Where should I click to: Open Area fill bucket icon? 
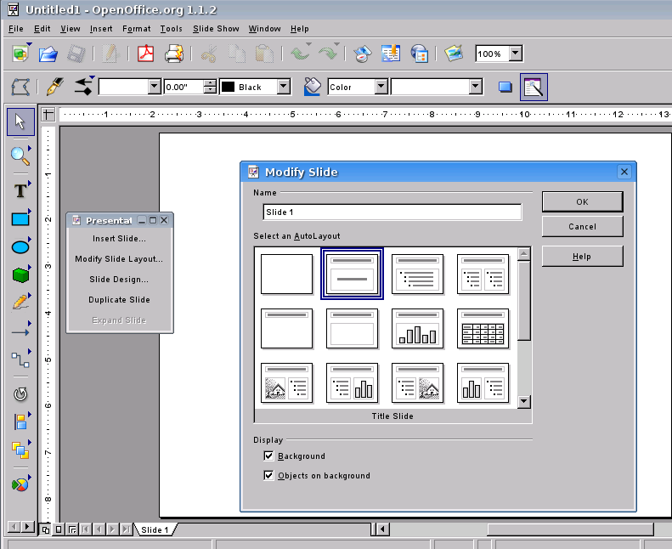tap(313, 86)
